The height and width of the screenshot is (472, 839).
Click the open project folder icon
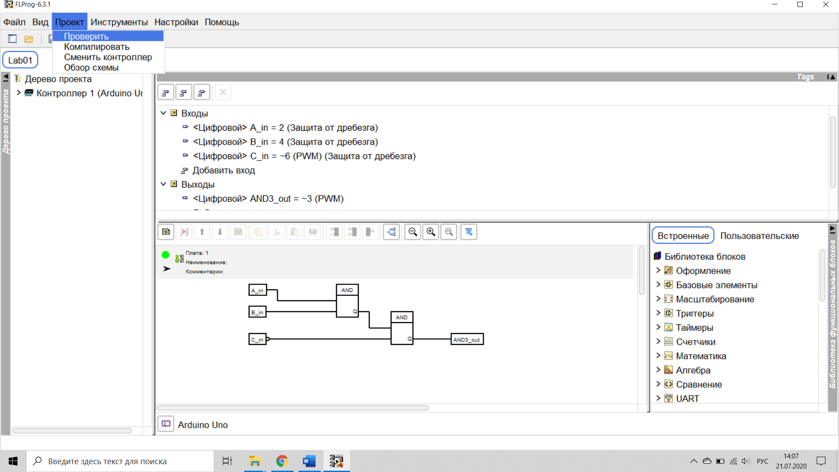(29, 39)
